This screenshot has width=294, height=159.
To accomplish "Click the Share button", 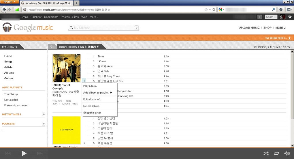I will tap(271, 17).
